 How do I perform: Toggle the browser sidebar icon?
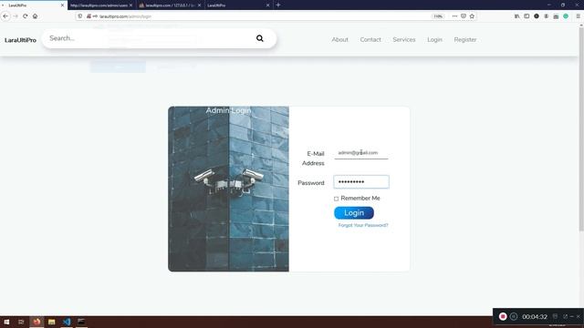527,16
